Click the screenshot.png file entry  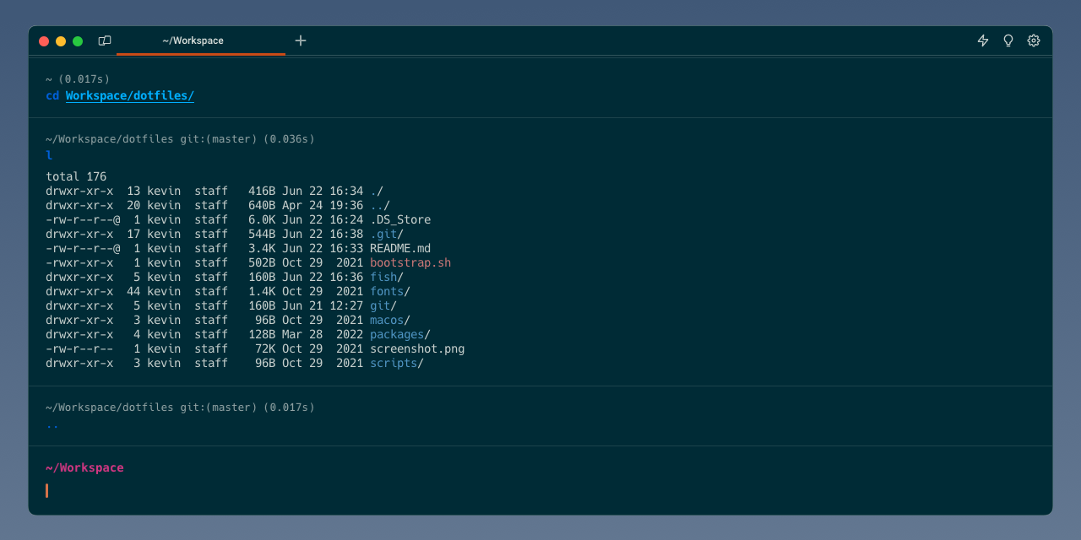[416, 348]
